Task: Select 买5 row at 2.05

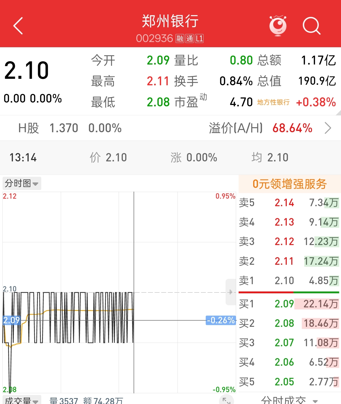Action: coord(289,382)
